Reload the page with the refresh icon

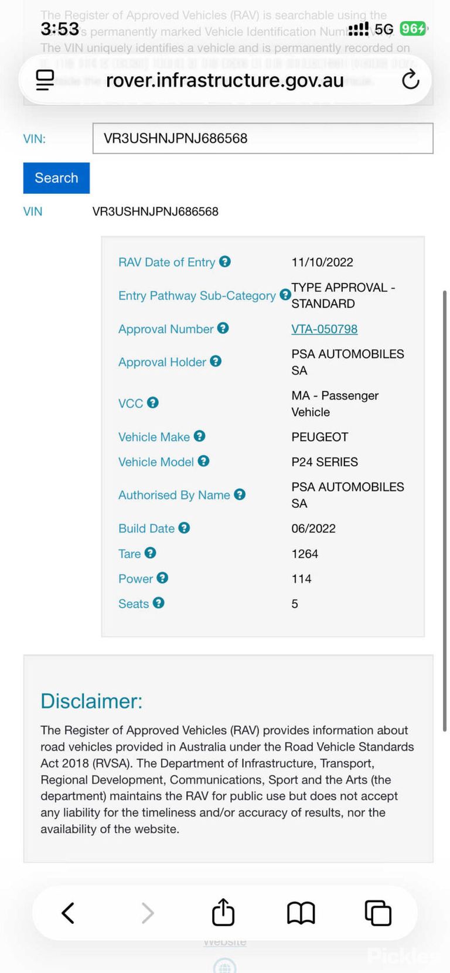pos(410,80)
